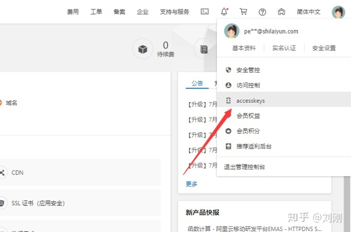The height and width of the screenshot is (232, 351).
Task: Click the SSL 证书 shield icon
Action: click(x=2, y=203)
